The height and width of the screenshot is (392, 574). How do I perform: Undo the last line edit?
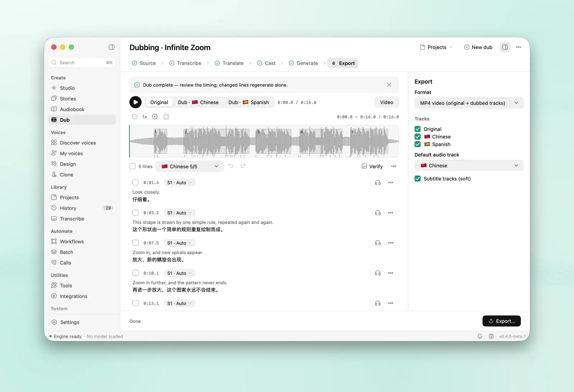[x=231, y=166]
